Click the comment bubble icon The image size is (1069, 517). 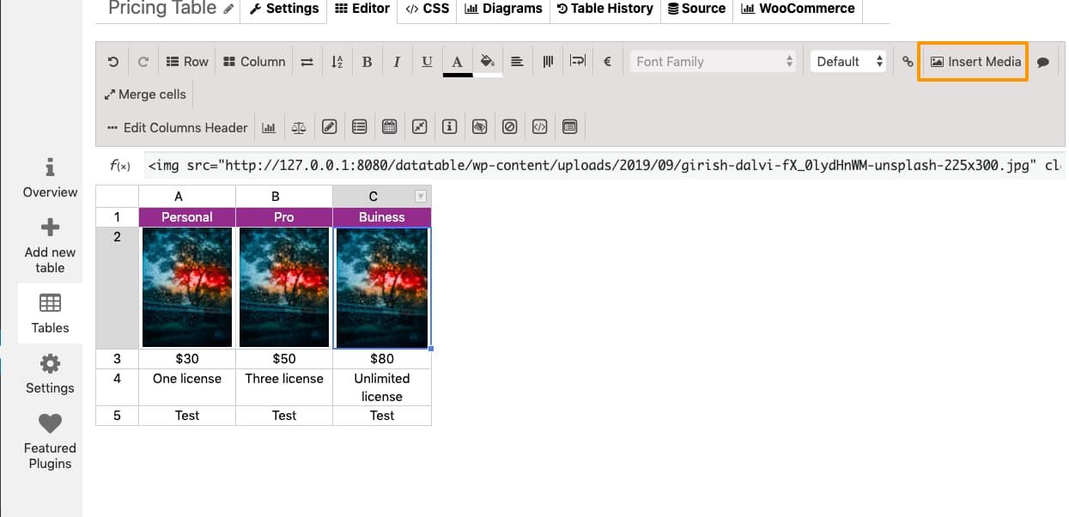click(1044, 61)
